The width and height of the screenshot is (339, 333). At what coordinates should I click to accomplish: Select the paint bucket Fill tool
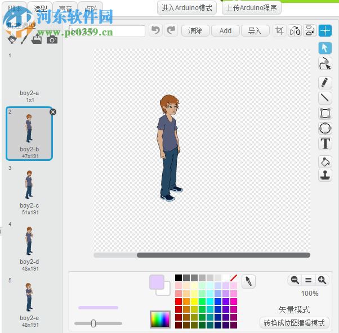(x=325, y=161)
